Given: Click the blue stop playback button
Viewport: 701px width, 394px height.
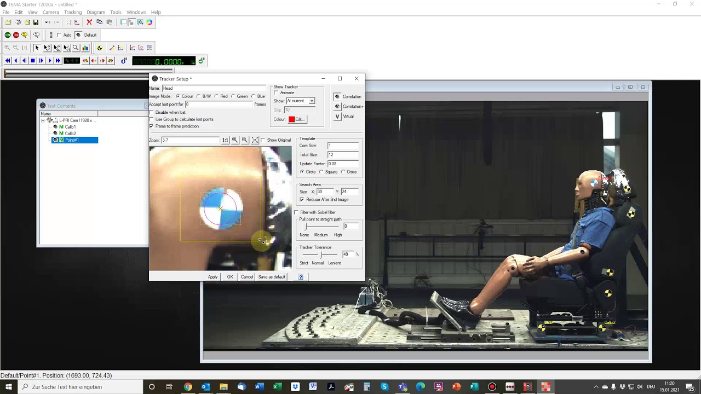Looking at the screenshot, I should pyautogui.click(x=33, y=61).
